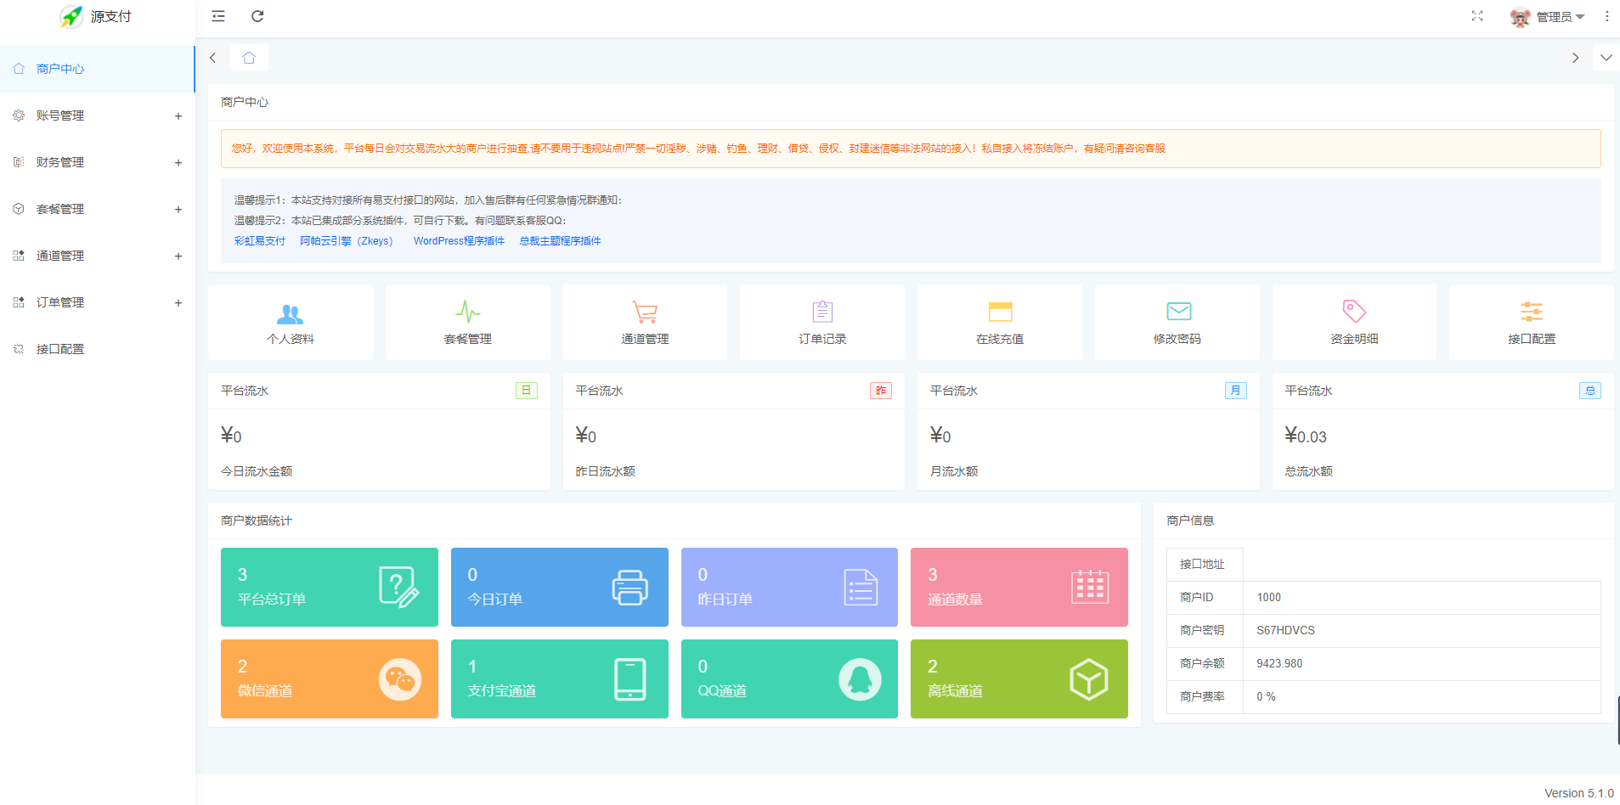
Task: Open the tab actions dropdown chevron
Action: click(x=1606, y=58)
